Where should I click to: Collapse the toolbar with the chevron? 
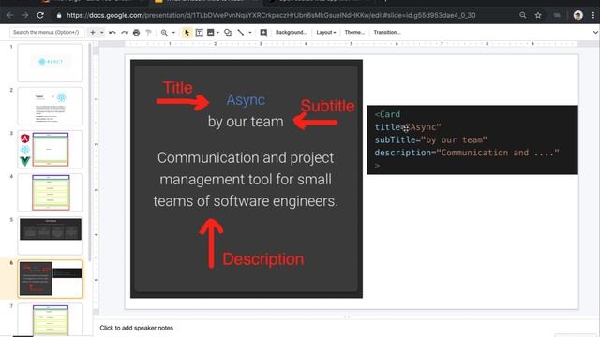(595, 33)
